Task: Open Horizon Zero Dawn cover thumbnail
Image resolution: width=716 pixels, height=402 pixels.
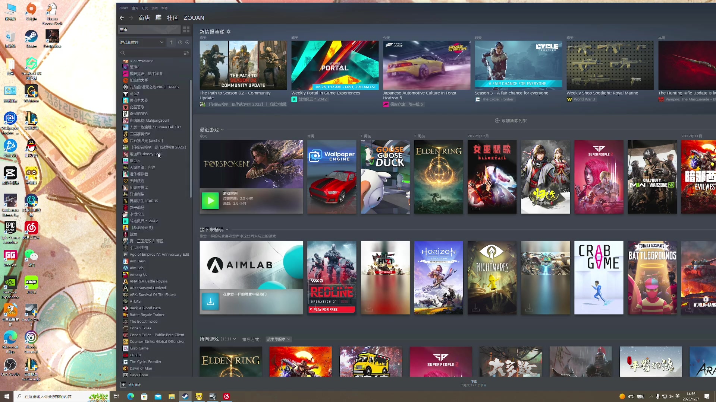Action: click(439, 278)
